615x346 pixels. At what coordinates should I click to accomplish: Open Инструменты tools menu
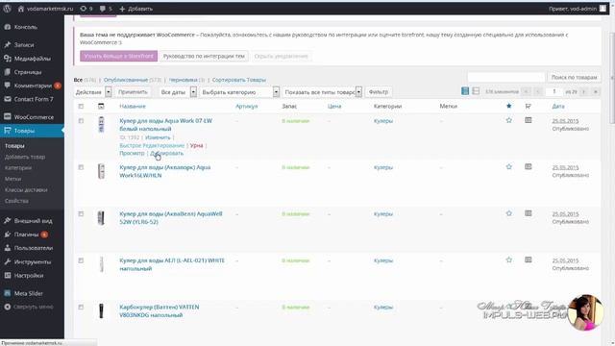[32, 261]
